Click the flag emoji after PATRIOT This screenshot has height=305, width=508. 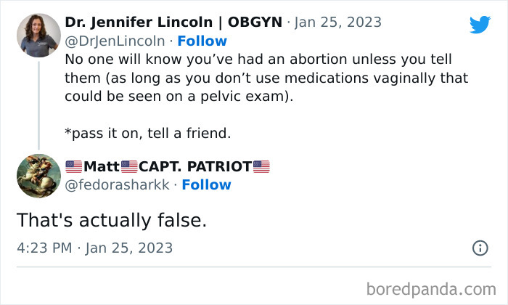click(x=261, y=166)
